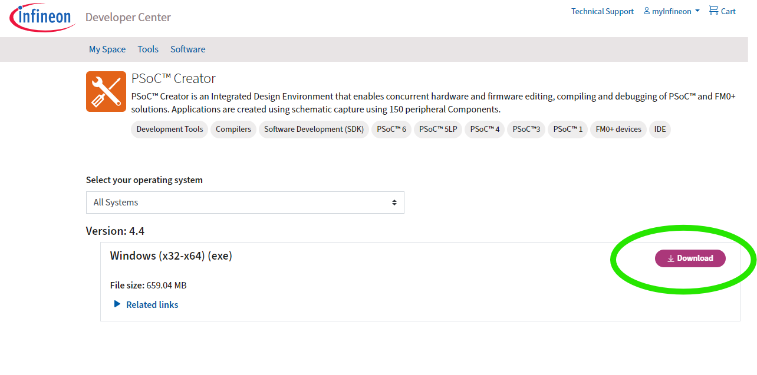This screenshot has height=375, width=757.
Task: Click the PSoC 3 tag
Action: pyautogui.click(x=526, y=130)
